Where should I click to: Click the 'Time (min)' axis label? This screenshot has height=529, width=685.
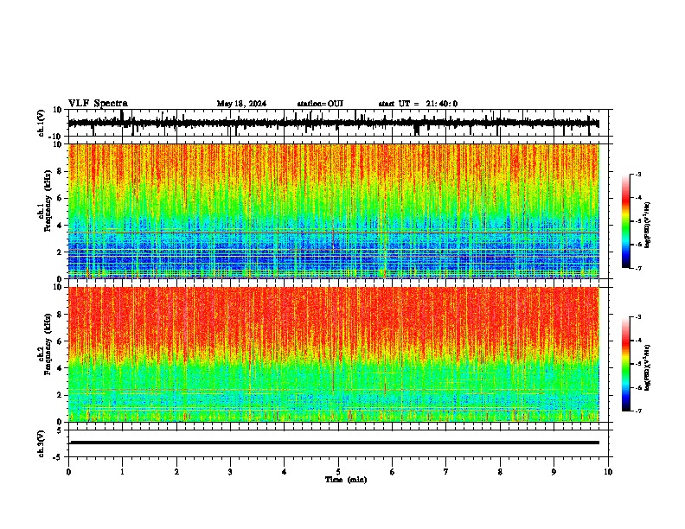coord(346,480)
